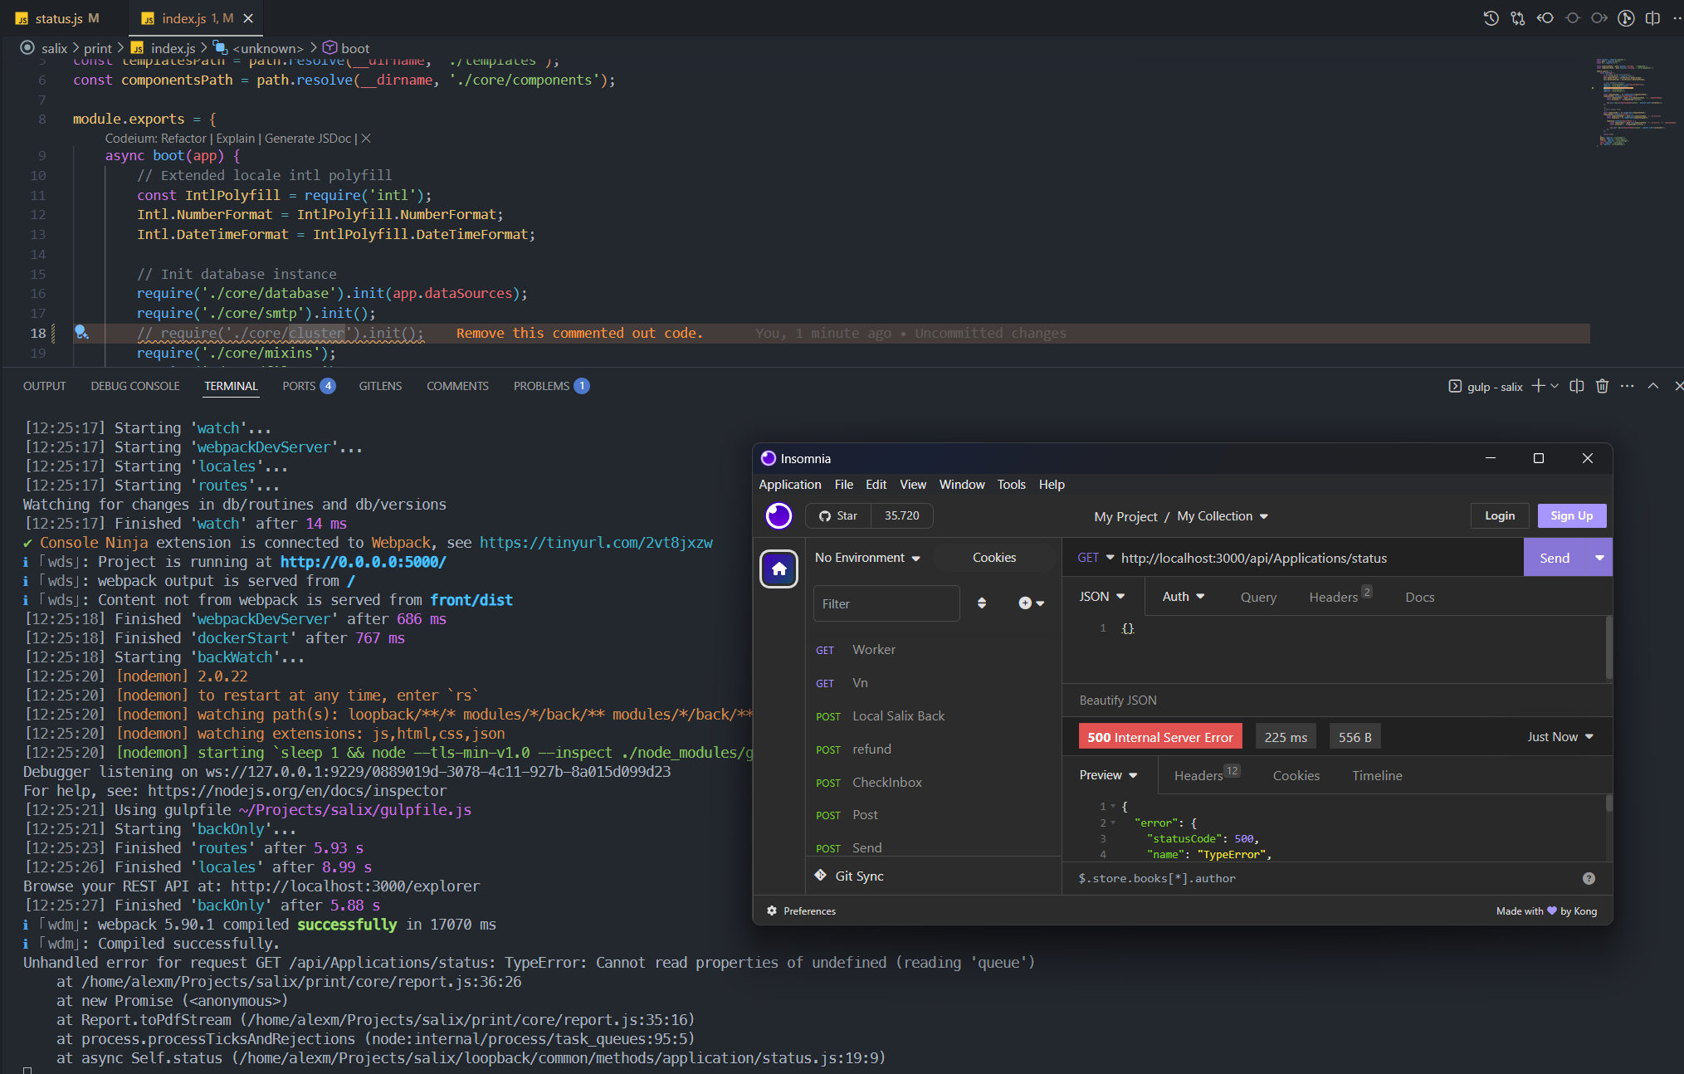1684x1074 pixels.
Task: Send the request
Action: (x=1555, y=558)
